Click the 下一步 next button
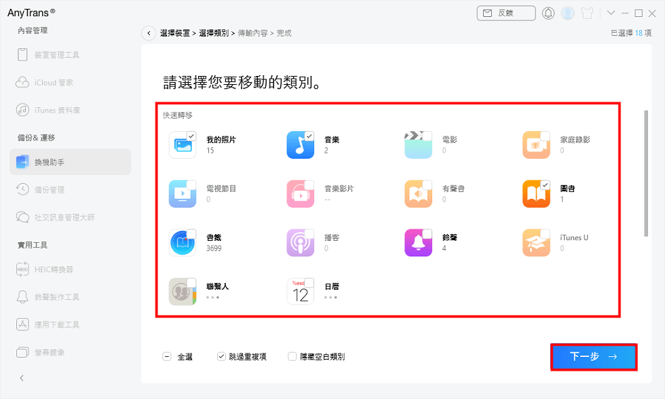 point(592,357)
